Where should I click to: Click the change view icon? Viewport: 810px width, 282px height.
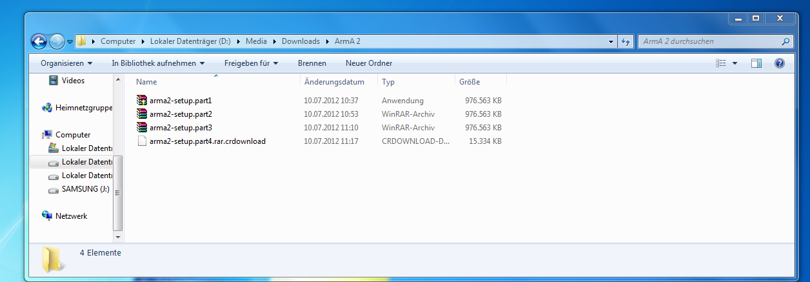(721, 63)
